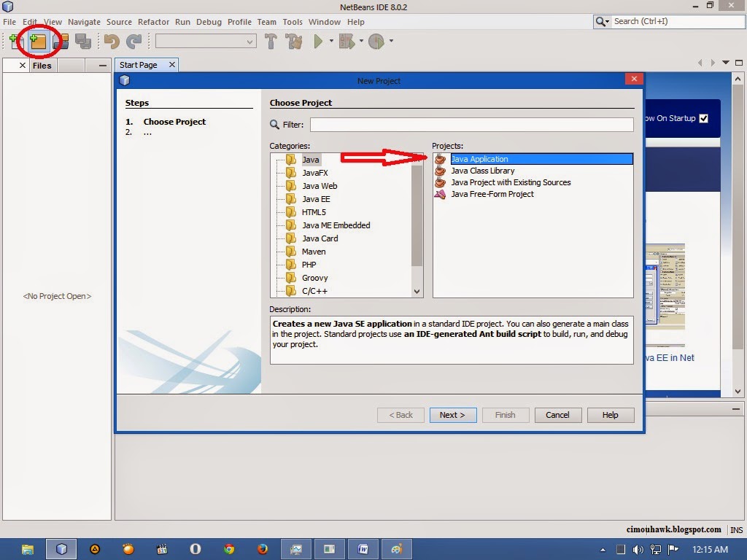The image size is (747, 560).
Task: Click the Open Project toolbar icon
Action: tap(61, 42)
